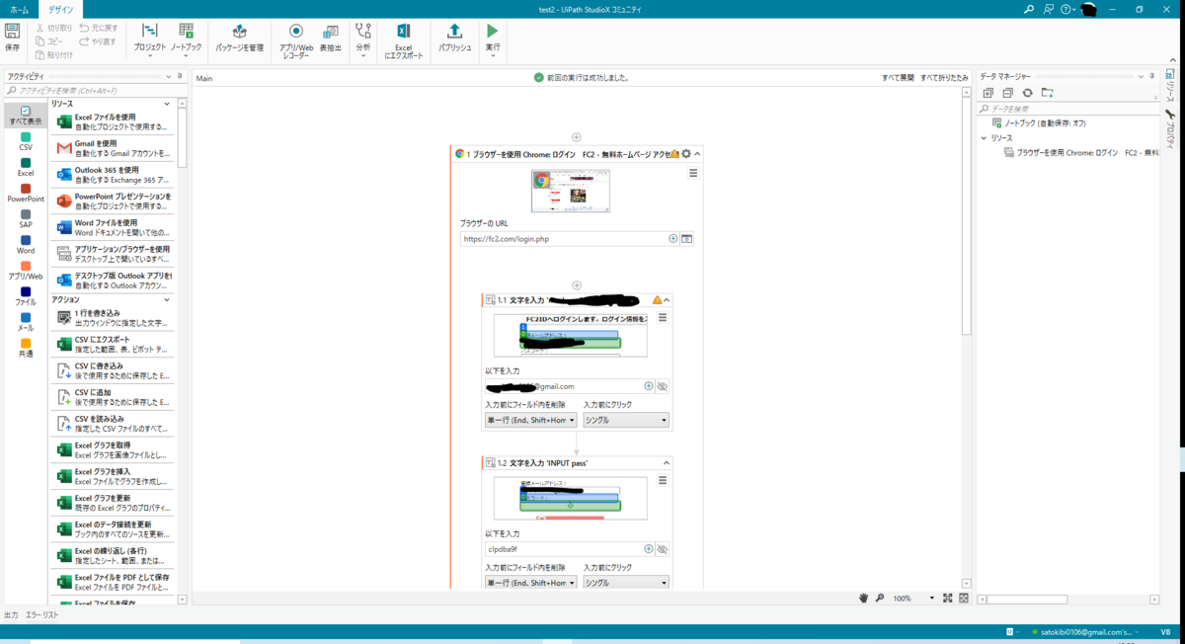Select 'Gmail を使用' activity

tap(113, 148)
